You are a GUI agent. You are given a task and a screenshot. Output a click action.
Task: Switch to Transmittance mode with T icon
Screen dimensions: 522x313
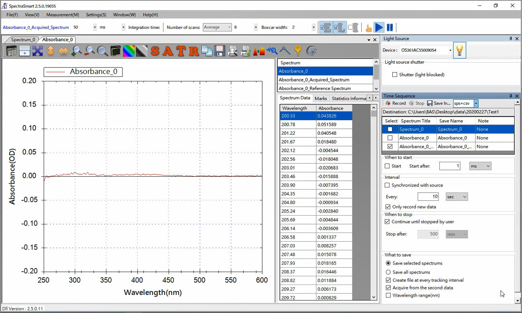(181, 51)
